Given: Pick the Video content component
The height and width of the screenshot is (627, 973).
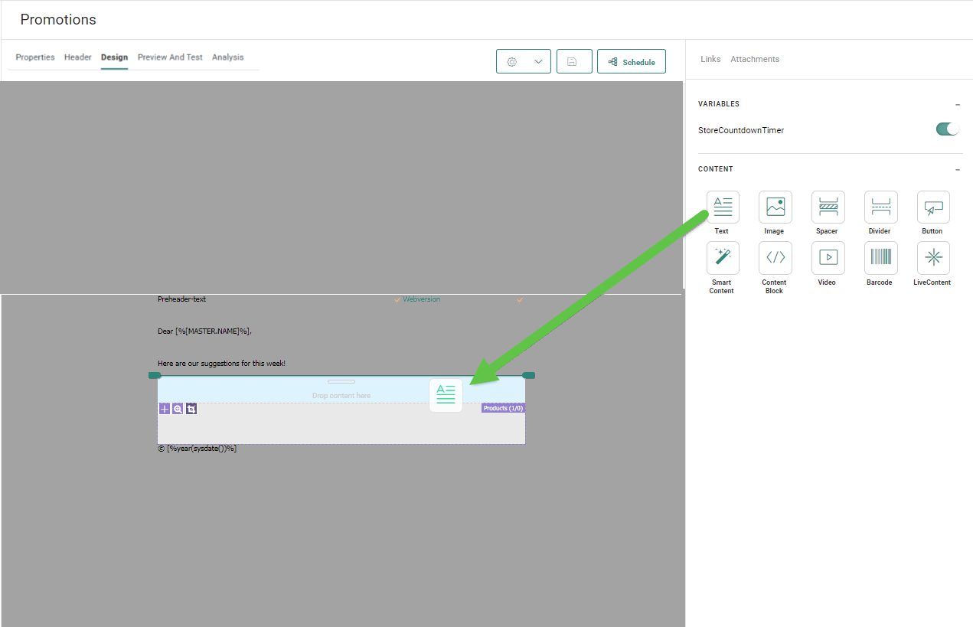Looking at the screenshot, I should (x=828, y=258).
